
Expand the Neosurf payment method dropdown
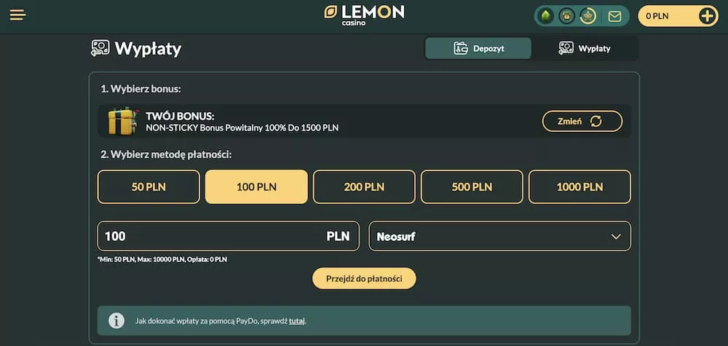pyautogui.click(x=499, y=236)
